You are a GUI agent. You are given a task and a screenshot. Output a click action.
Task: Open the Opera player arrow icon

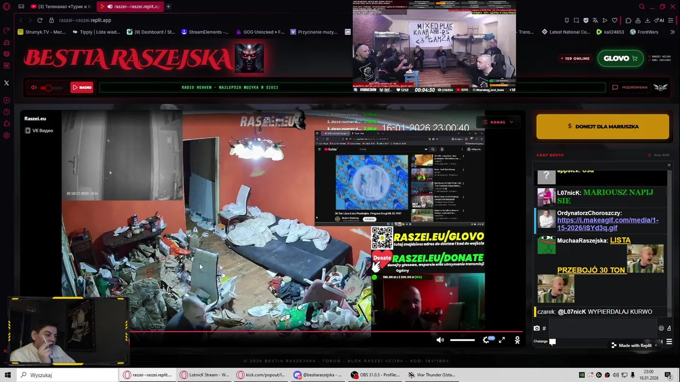tap(605, 20)
